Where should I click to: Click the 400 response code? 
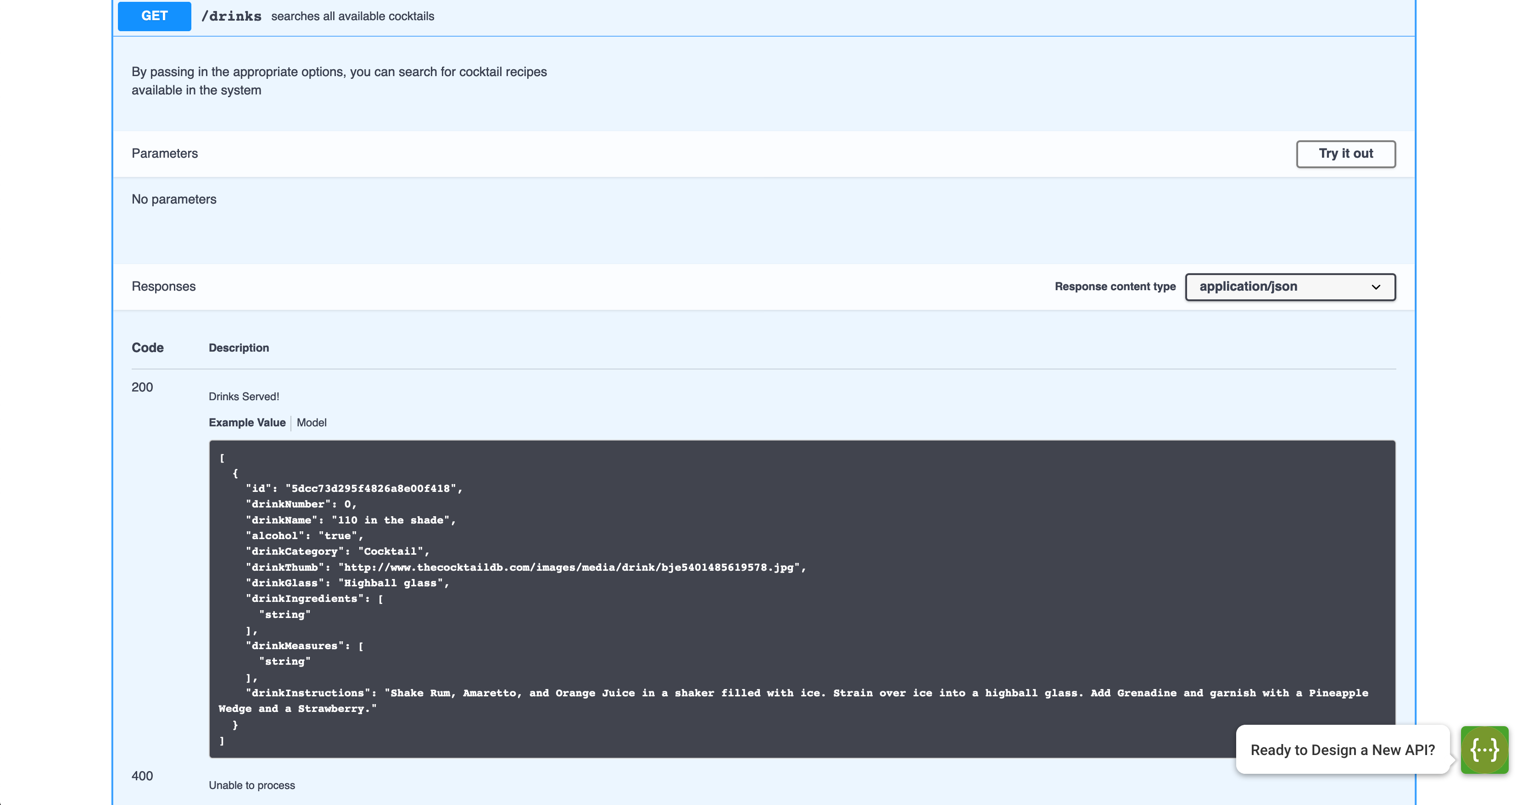[x=142, y=776]
